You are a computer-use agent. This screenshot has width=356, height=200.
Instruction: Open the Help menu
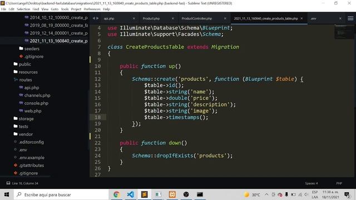point(106,9)
